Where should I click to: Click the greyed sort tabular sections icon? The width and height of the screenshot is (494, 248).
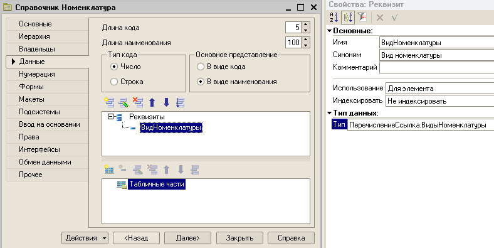pos(195,170)
